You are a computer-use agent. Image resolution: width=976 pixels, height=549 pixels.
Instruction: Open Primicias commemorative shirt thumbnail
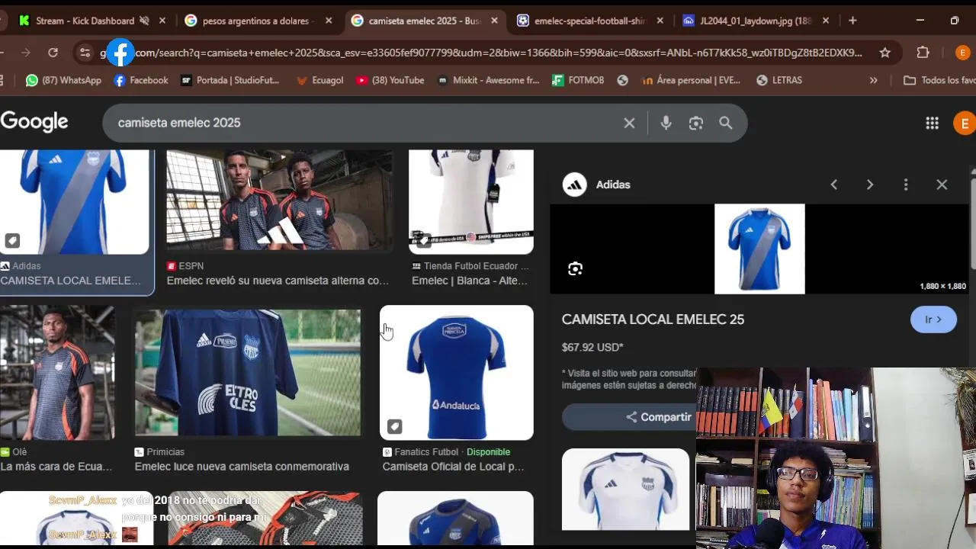click(247, 373)
